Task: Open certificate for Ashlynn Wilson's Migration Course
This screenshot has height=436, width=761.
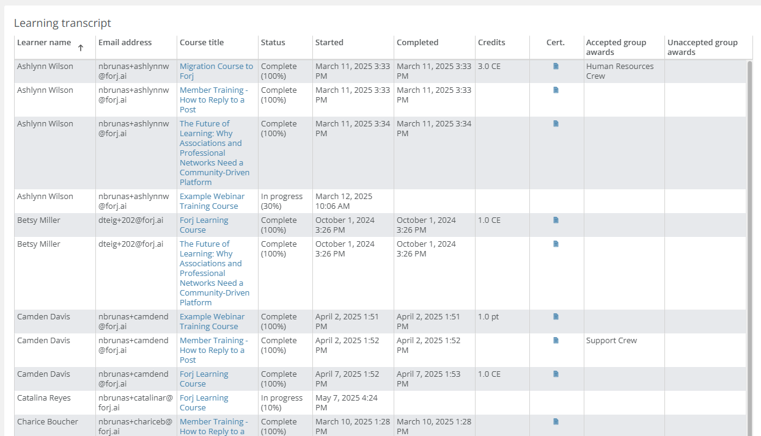Action: [x=556, y=66]
